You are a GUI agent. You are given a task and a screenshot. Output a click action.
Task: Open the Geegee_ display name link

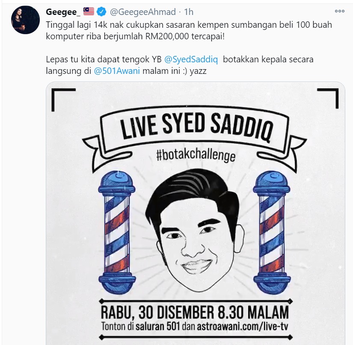(63, 12)
